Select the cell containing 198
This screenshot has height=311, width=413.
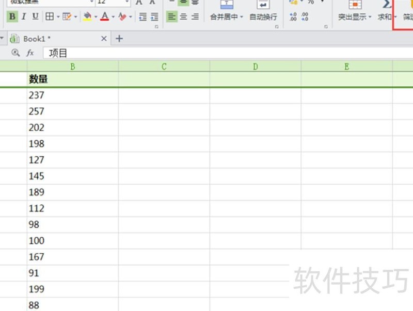click(x=73, y=144)
